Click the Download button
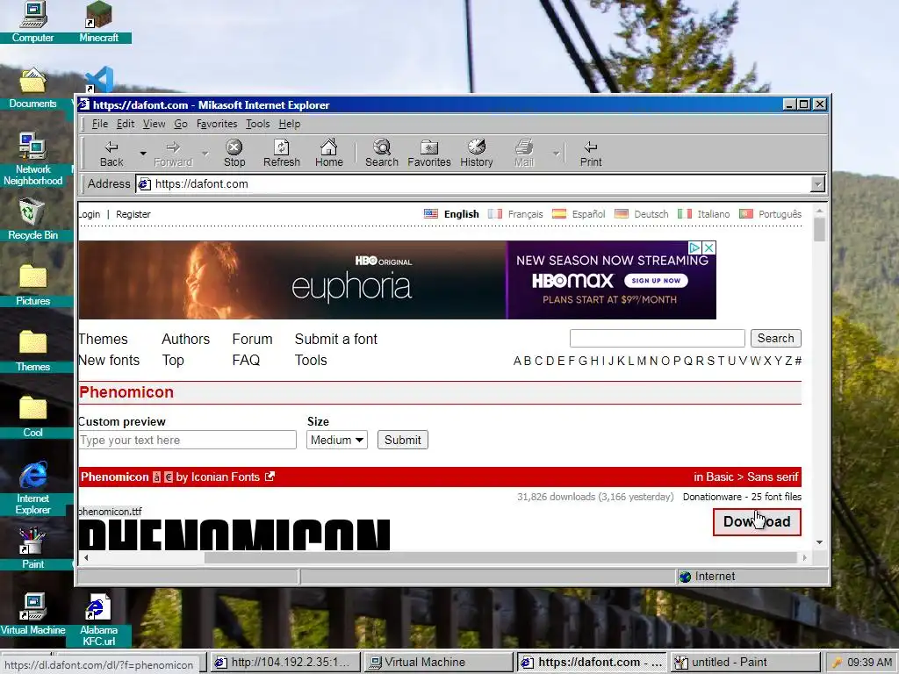Screen dimensions: 899x674 [x=757, y=521]
